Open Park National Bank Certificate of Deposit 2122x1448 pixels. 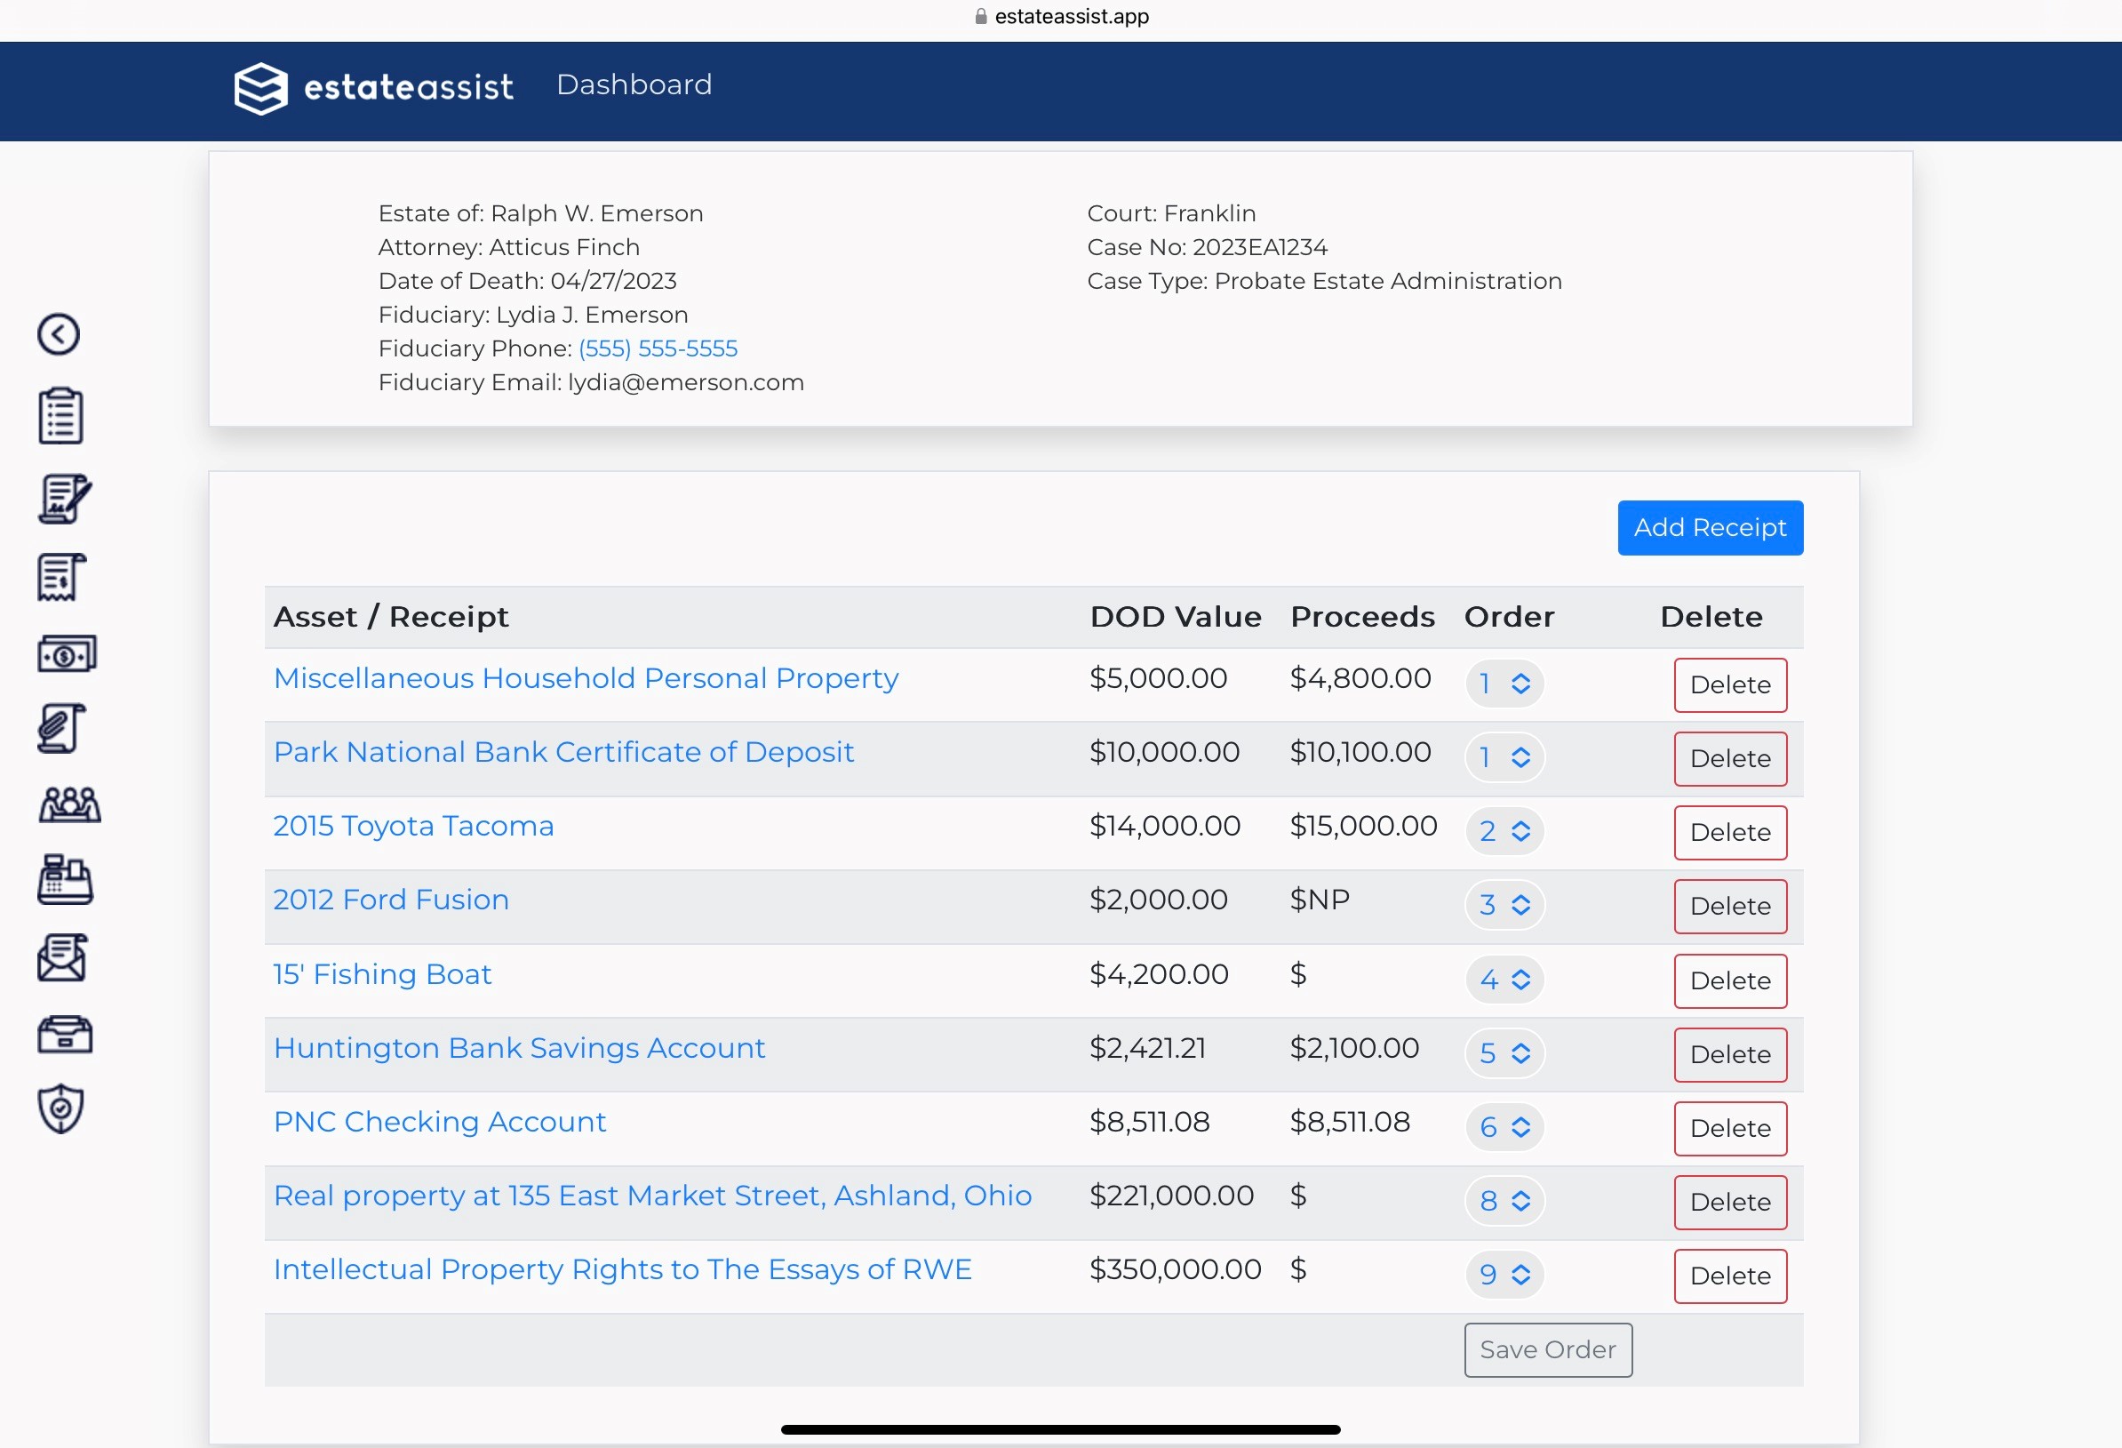[x=563, y=752]
